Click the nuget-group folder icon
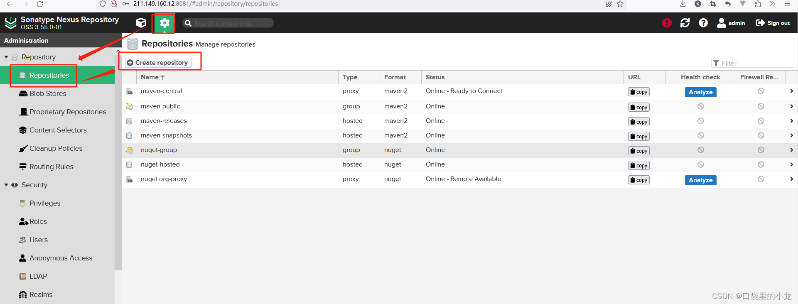Image resolution: width=798 pixels, height=304 pixels. coord(129,150)
